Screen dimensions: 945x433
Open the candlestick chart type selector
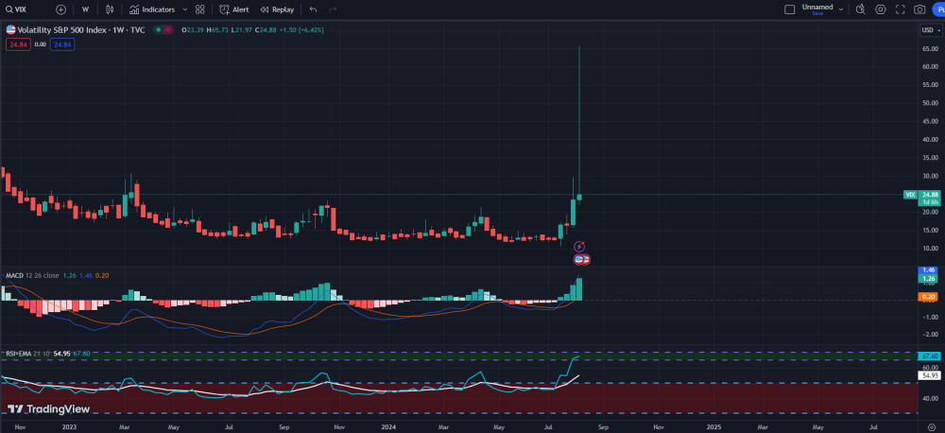tap(110, 9)
